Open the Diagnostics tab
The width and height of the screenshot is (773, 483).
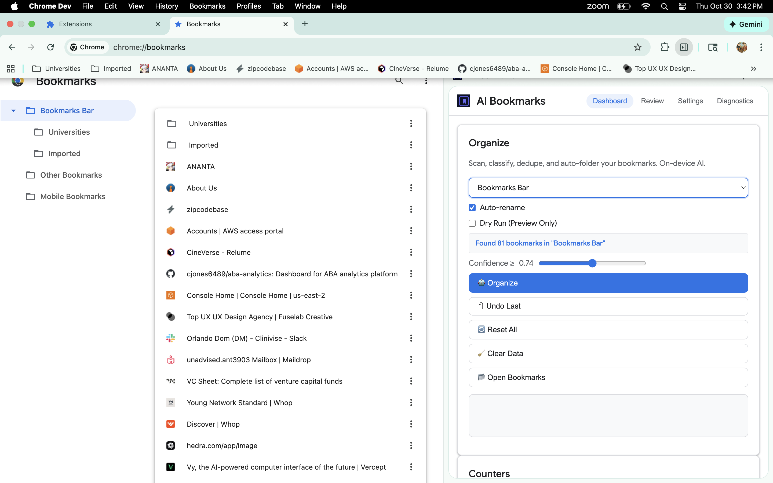tap(735, 101)
